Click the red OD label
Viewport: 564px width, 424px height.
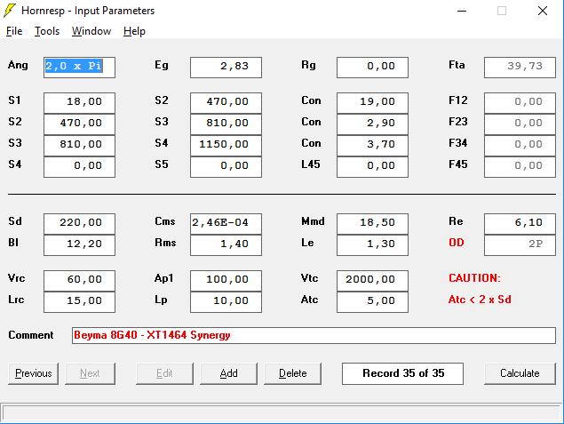(457, 243)
